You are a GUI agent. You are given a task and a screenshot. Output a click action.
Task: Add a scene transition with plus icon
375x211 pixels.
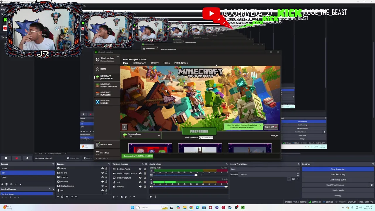pyautogui.click(x=289, y=179)
